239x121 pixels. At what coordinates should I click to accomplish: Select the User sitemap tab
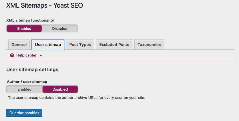(48, 45)
